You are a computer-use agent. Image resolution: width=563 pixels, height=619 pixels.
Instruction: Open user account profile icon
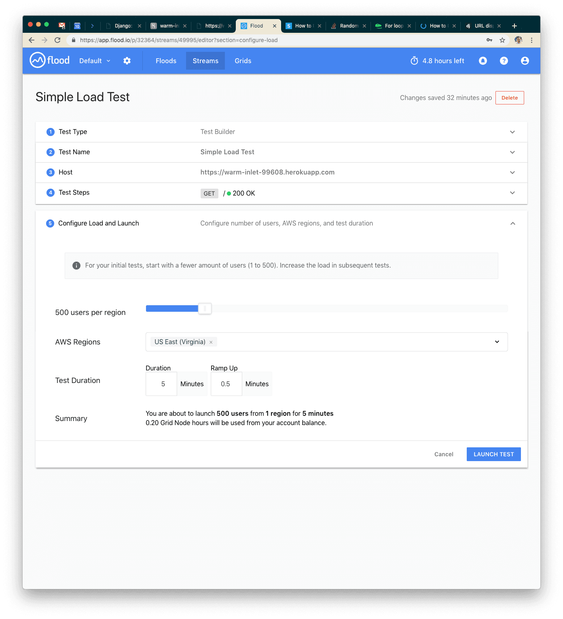(525, 61)
